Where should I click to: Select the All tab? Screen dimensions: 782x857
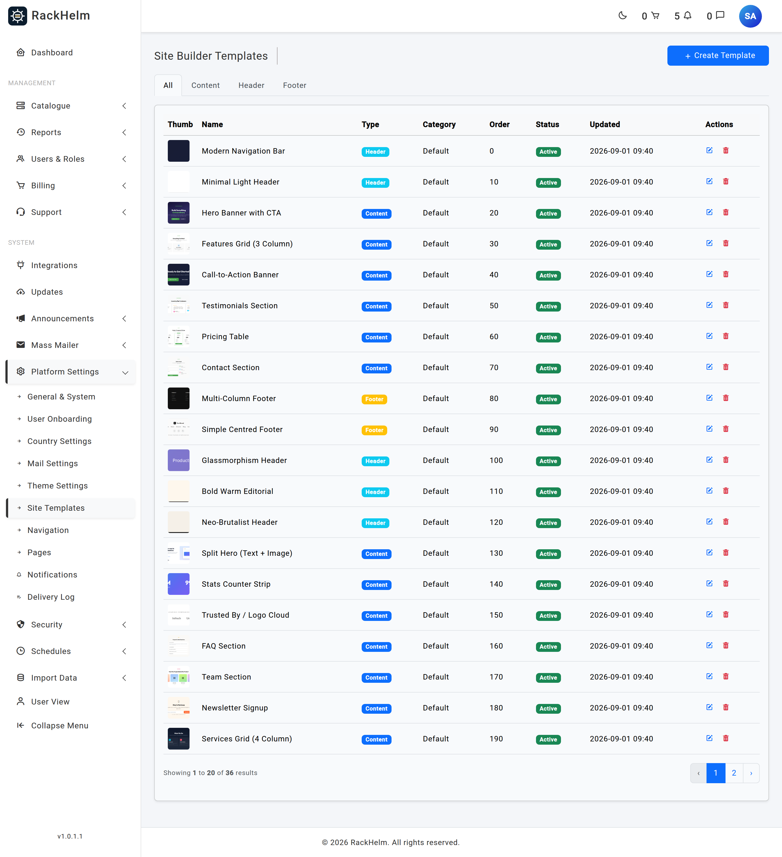pos(168,85)
